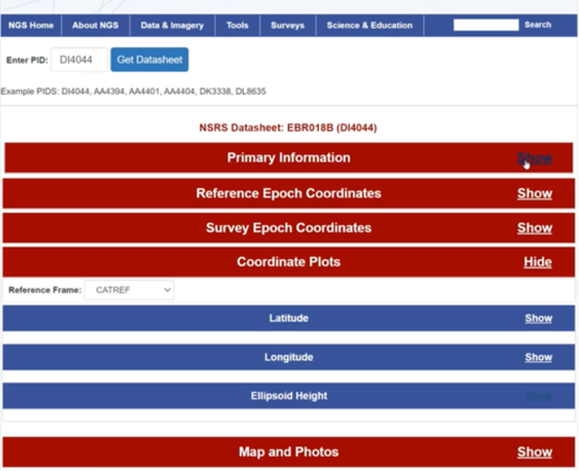The height and width of the screenshot is (471, 579).
Task: Click the Coordinate Plots header bar
Action: (x=289, y=262)
